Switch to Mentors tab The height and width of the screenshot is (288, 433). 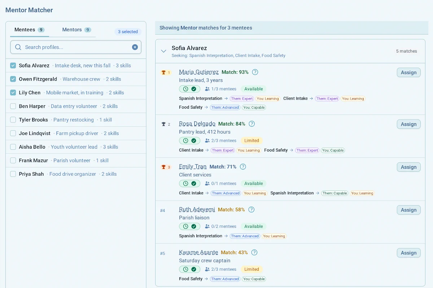[x=76, y=30]
